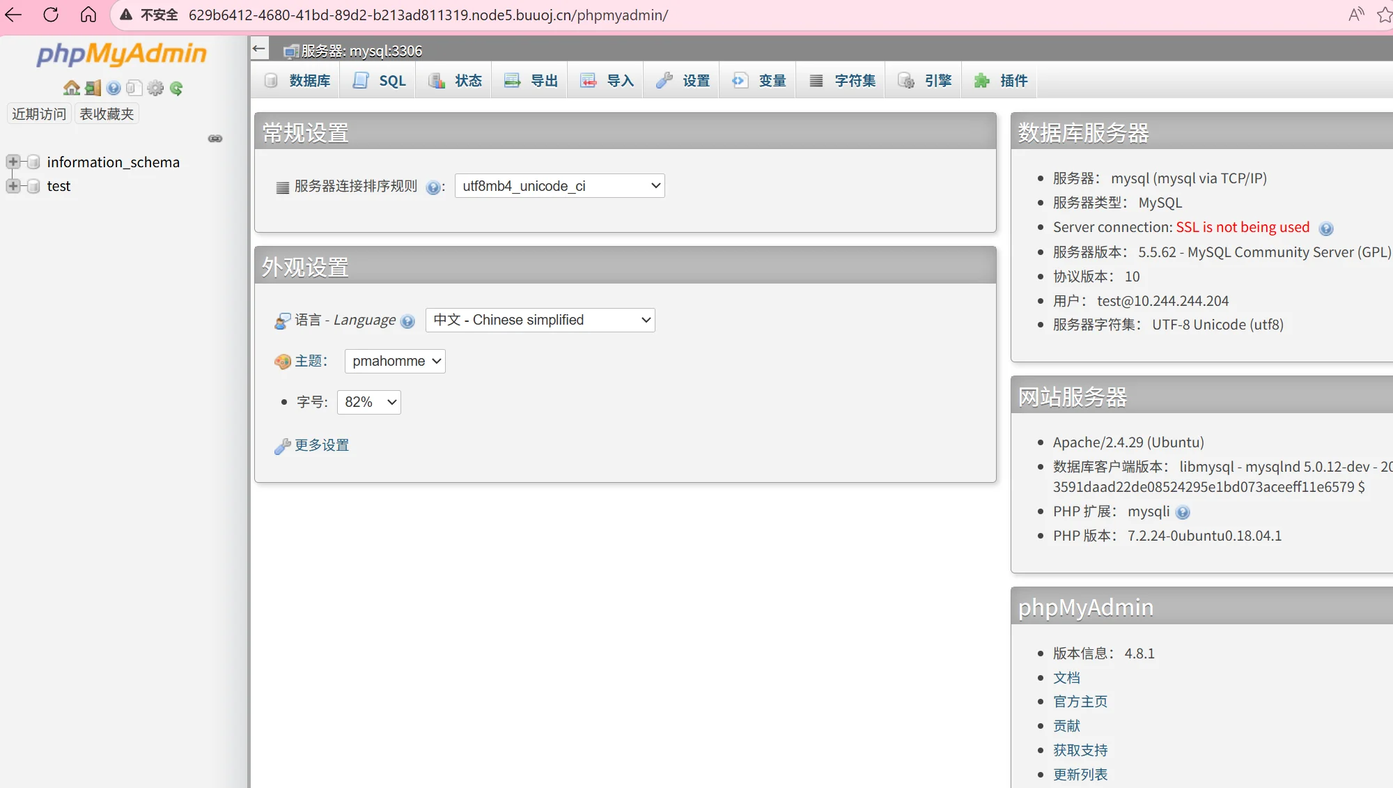1393x788 pixels.
Task: Open phpMyAdmin documentation question-mark icon in sidebar
Action: coord(114,88)
